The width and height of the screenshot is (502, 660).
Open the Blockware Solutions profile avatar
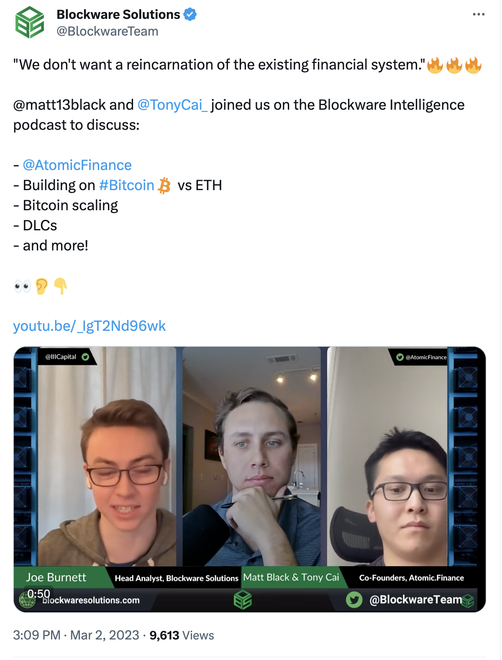point(30,23)
